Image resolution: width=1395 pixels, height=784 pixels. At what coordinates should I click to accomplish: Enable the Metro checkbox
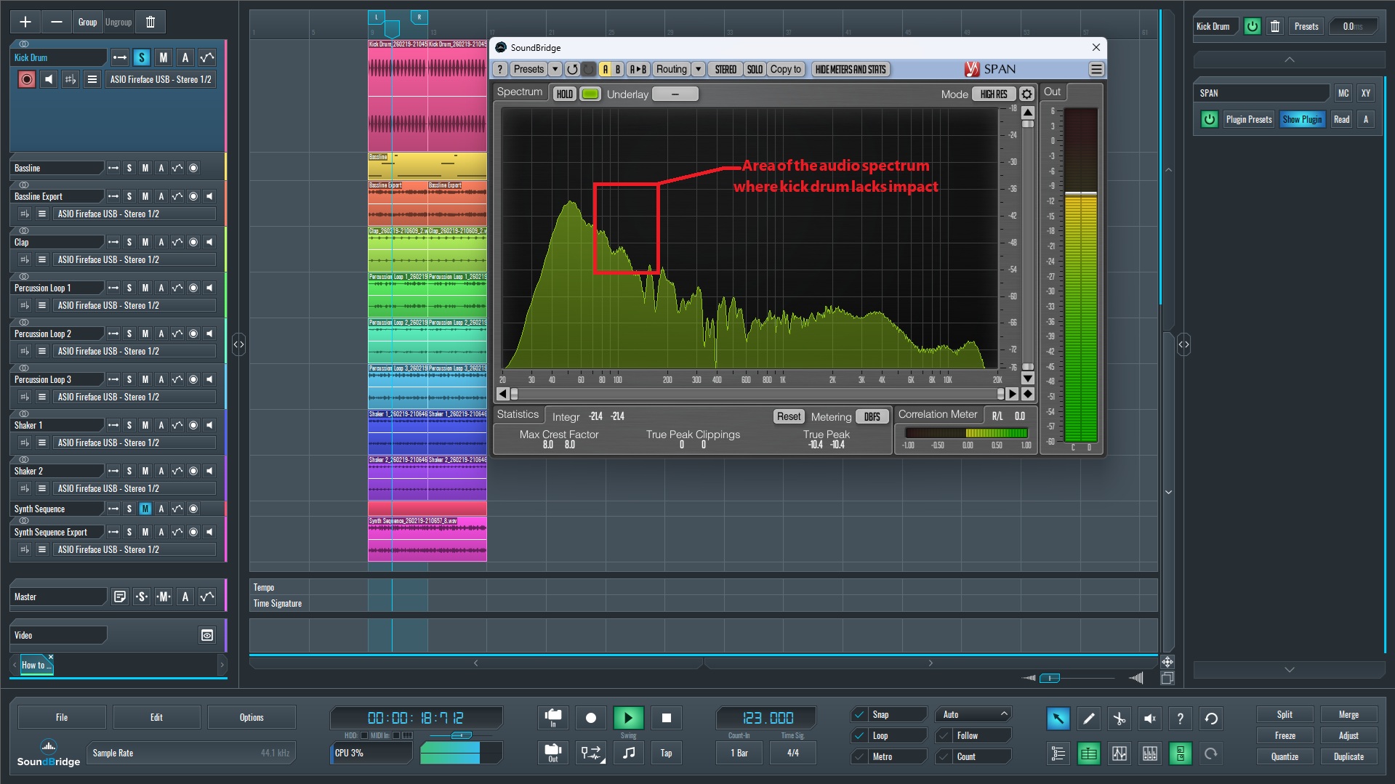(860, 756)
